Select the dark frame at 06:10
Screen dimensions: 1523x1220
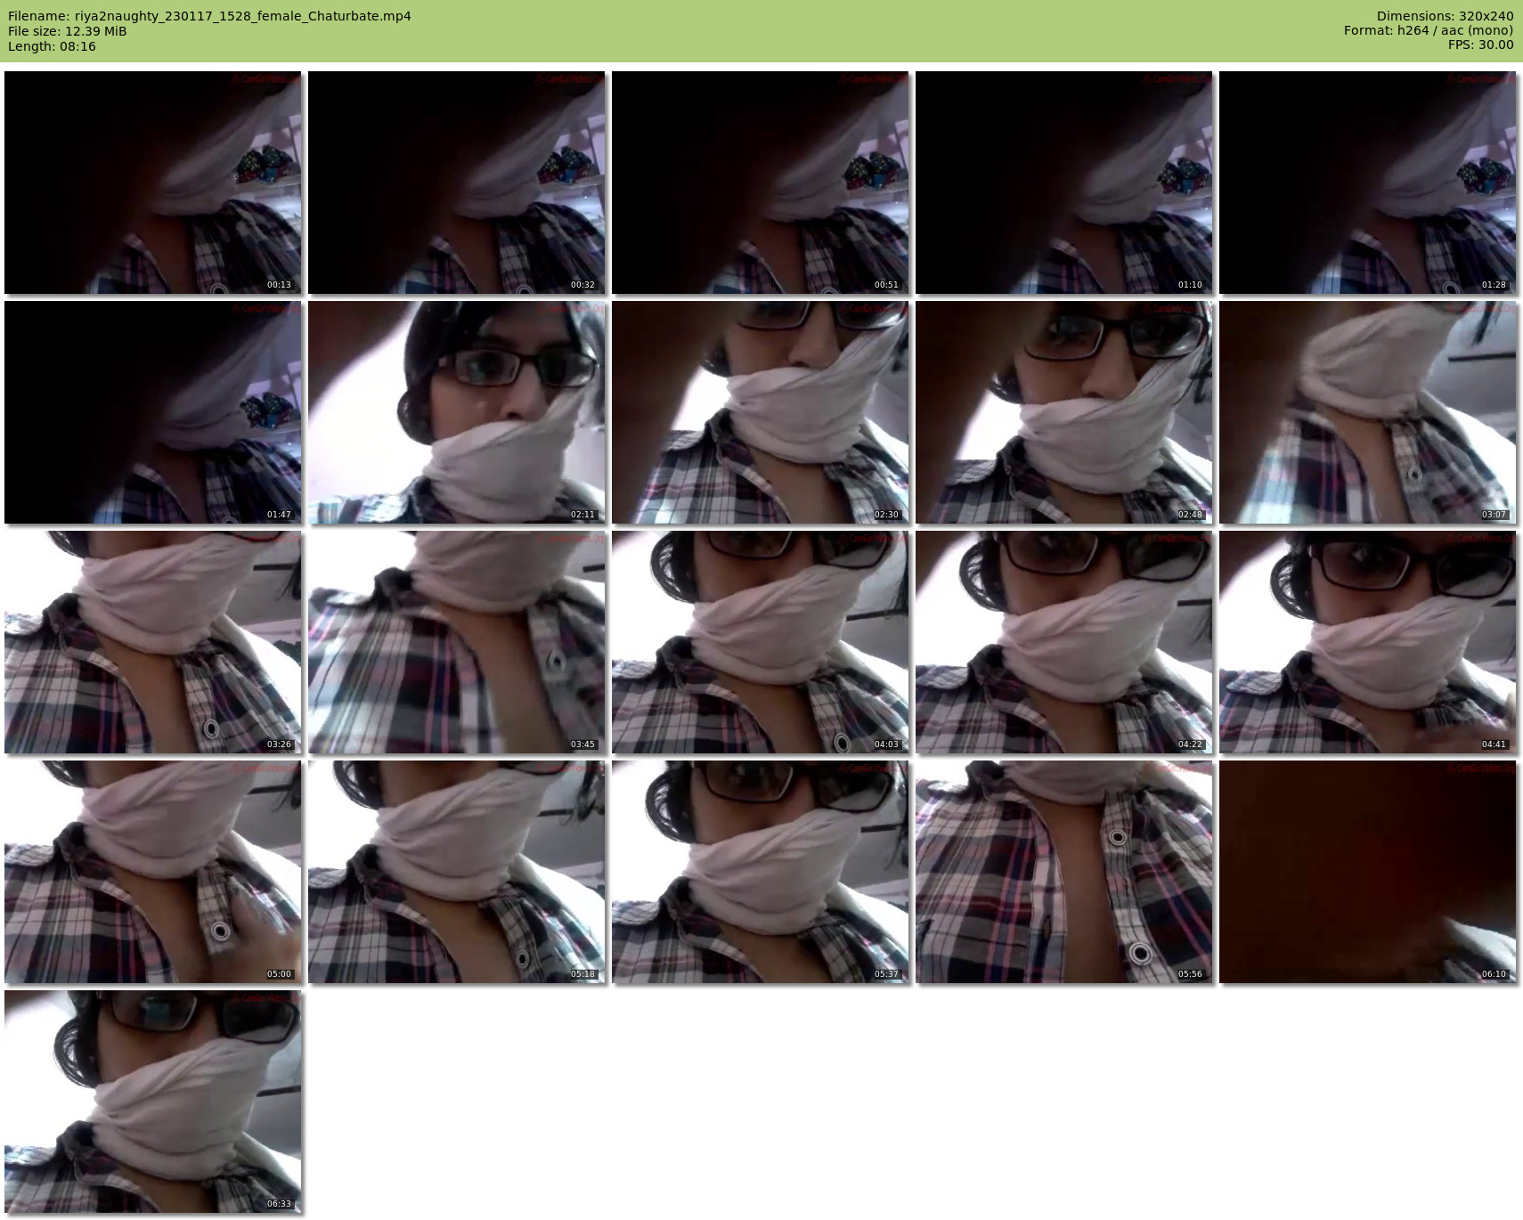pos(1367,872)
